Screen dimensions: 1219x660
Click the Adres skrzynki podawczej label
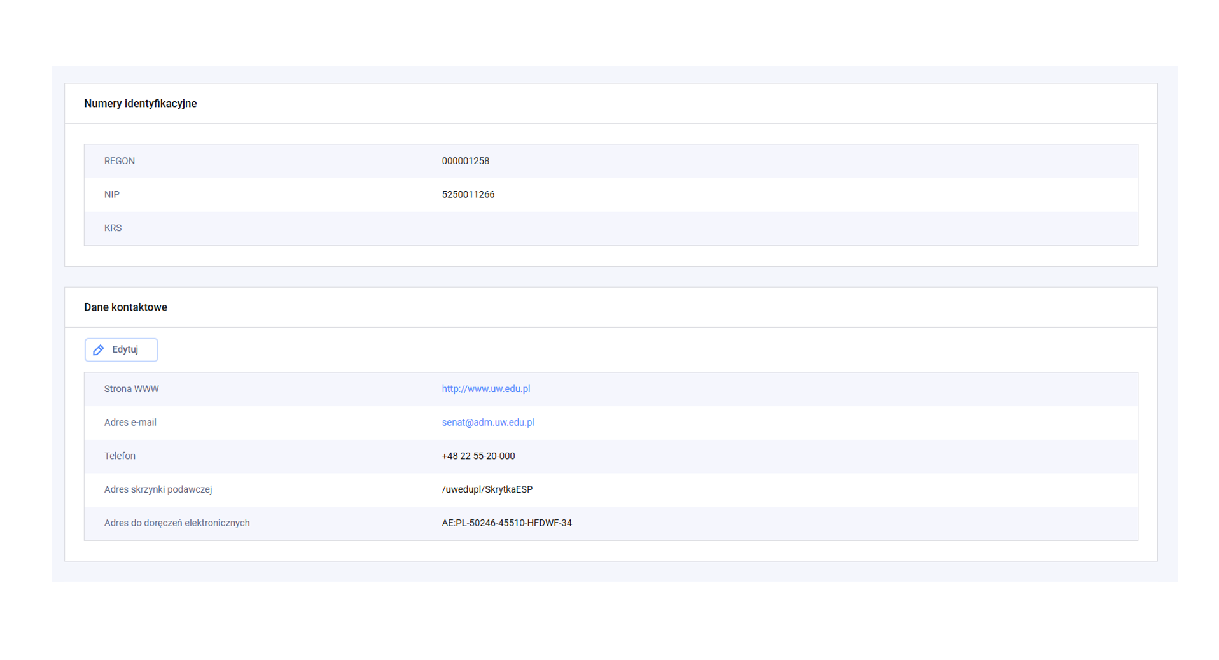(158, 489)
